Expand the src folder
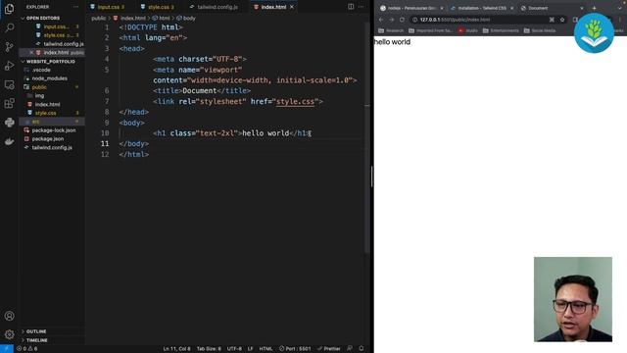The height and width of the screenshot is (353, 627). click(x=35, y=122)
